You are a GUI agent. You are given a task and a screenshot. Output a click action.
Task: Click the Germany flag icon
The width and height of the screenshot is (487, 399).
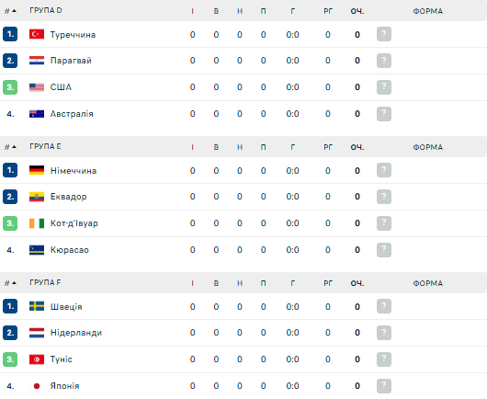tap(37, 170)
